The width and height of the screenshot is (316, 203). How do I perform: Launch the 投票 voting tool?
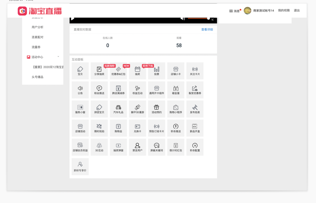[x=157, y=71]
